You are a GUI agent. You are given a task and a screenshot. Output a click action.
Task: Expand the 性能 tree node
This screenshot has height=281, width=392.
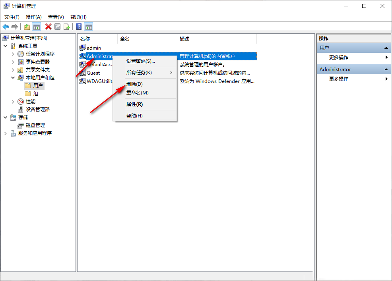click(13, 102)
